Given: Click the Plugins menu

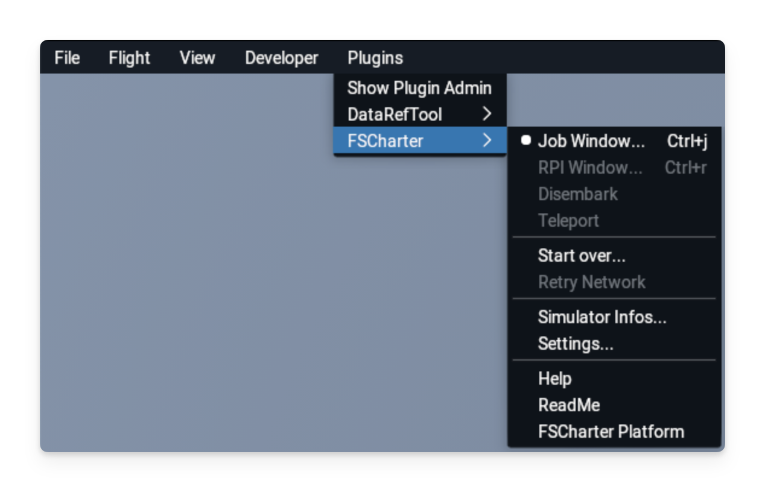Looking at the screenshot, I should (375, 58).
